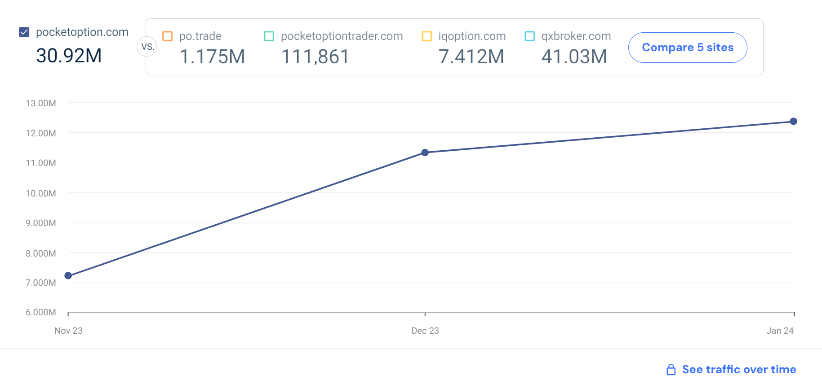Click the Jan 24 data point

(794, 122)
